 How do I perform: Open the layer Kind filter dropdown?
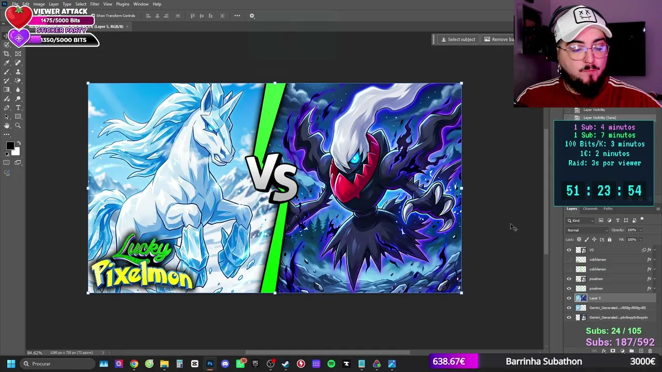580,221
